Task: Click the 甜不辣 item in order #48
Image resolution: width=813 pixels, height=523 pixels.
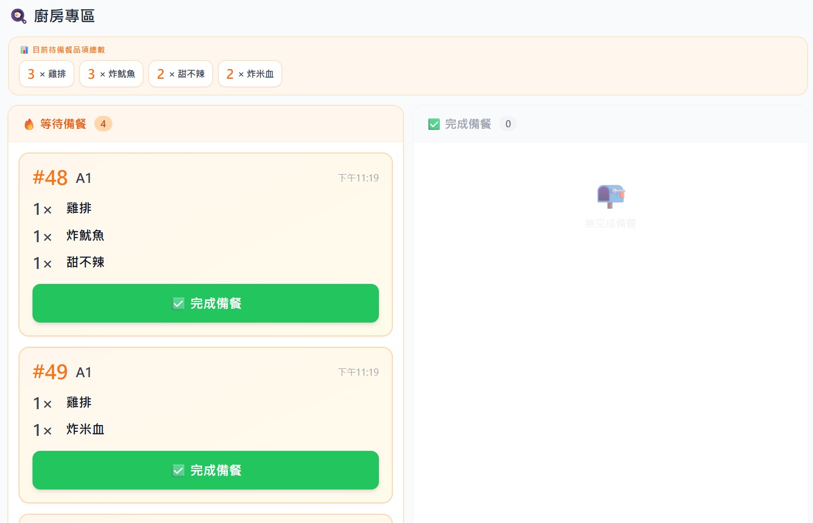Action: 86,262
